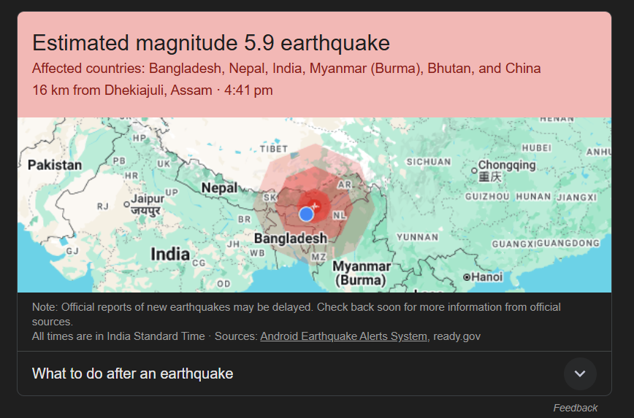Click the Jaipur city marker on map

coord(126,204)
